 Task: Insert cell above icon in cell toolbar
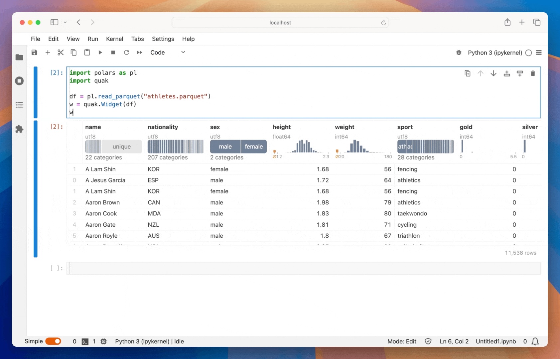507,73
